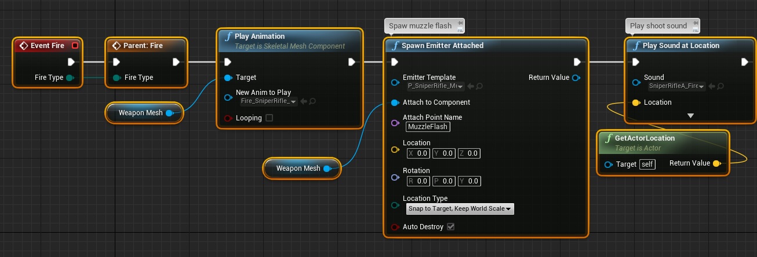Browse to SniperRifleA_Fire sound with magnifier icon
The width and height of the screenshot is (757, 257).
point(720,86)
